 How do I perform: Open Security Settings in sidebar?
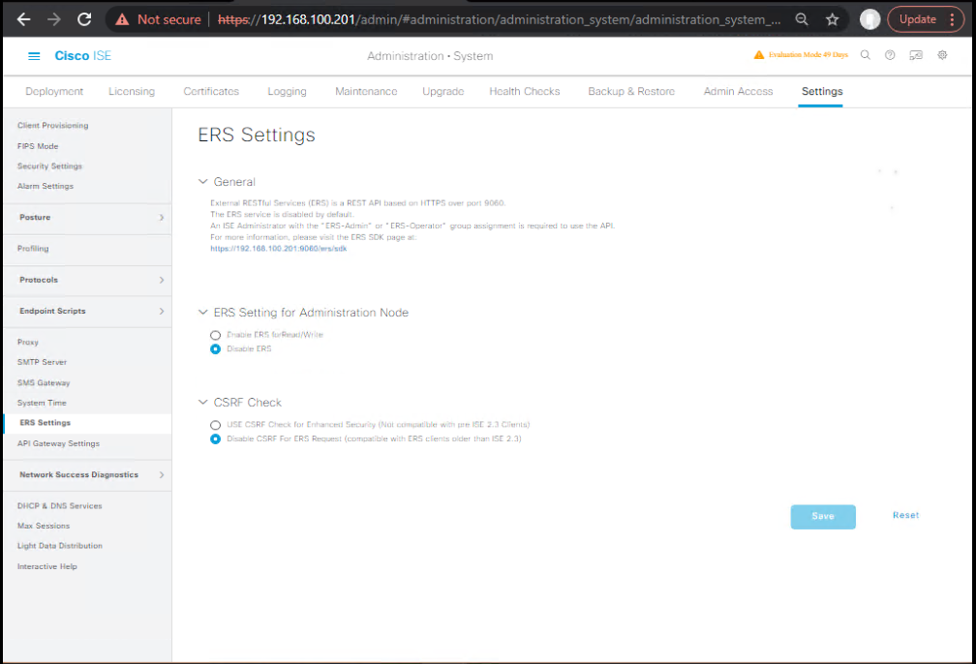coord(49,166)
